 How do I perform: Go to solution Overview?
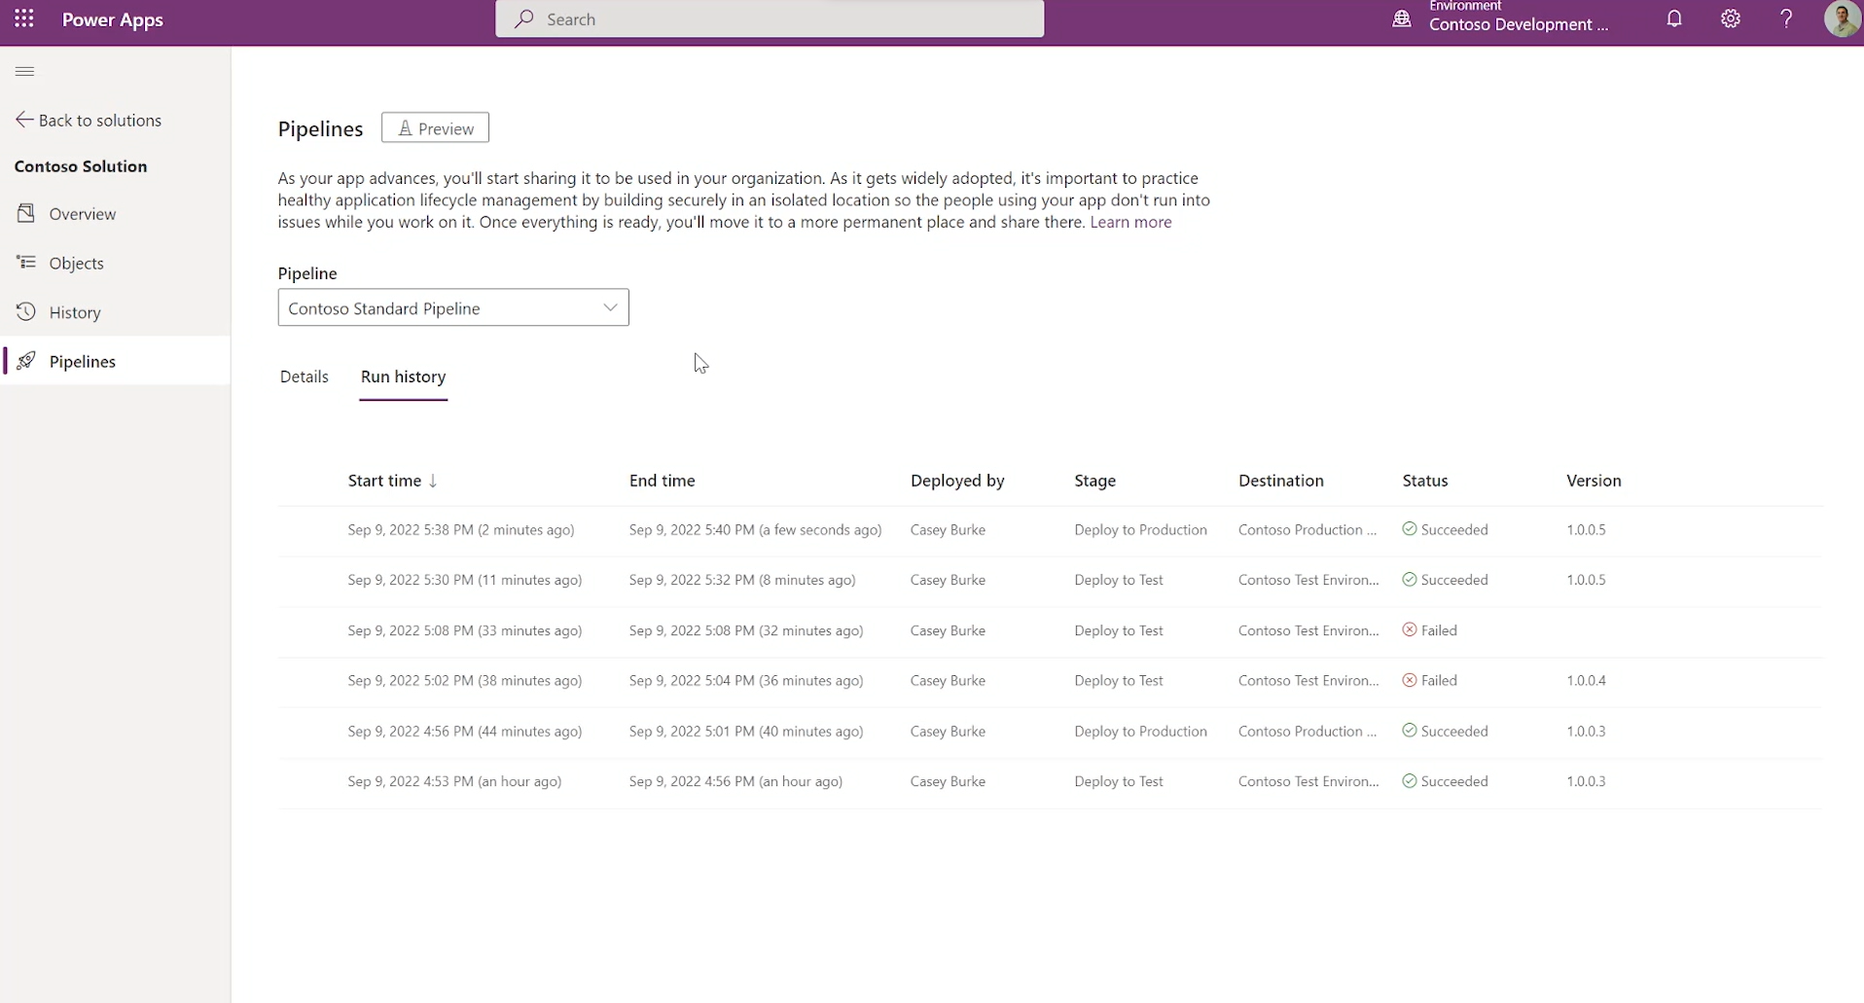pos(82,213)
